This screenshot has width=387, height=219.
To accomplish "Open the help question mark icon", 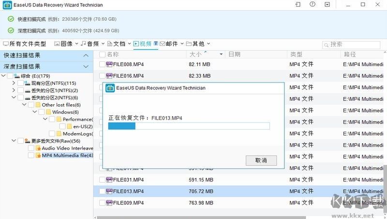I will (x=313, y=4).
